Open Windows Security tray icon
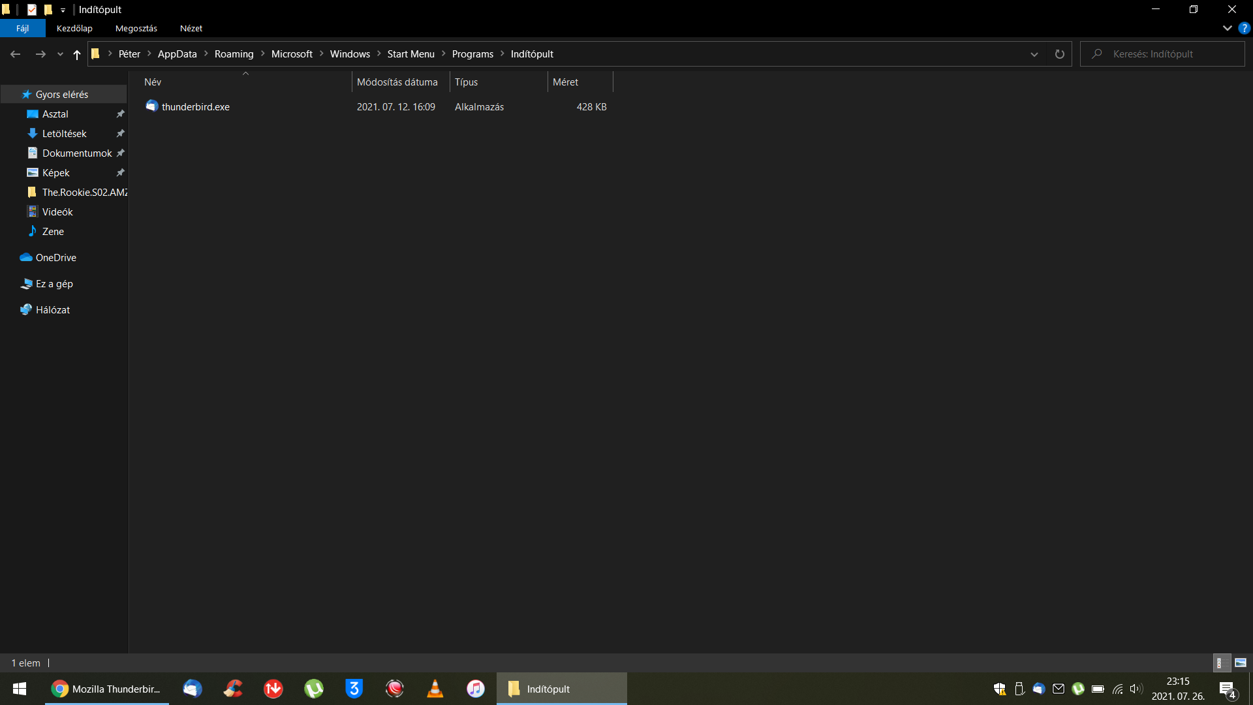Viewport: 1253px width, 705px height. click(x=999, y=689)
